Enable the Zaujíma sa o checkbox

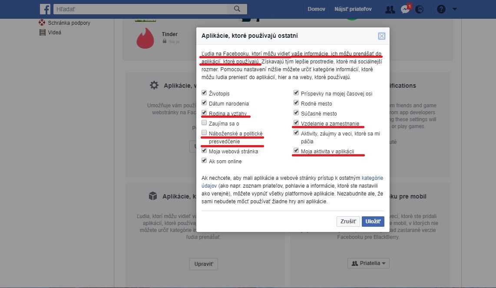[205, 123]
